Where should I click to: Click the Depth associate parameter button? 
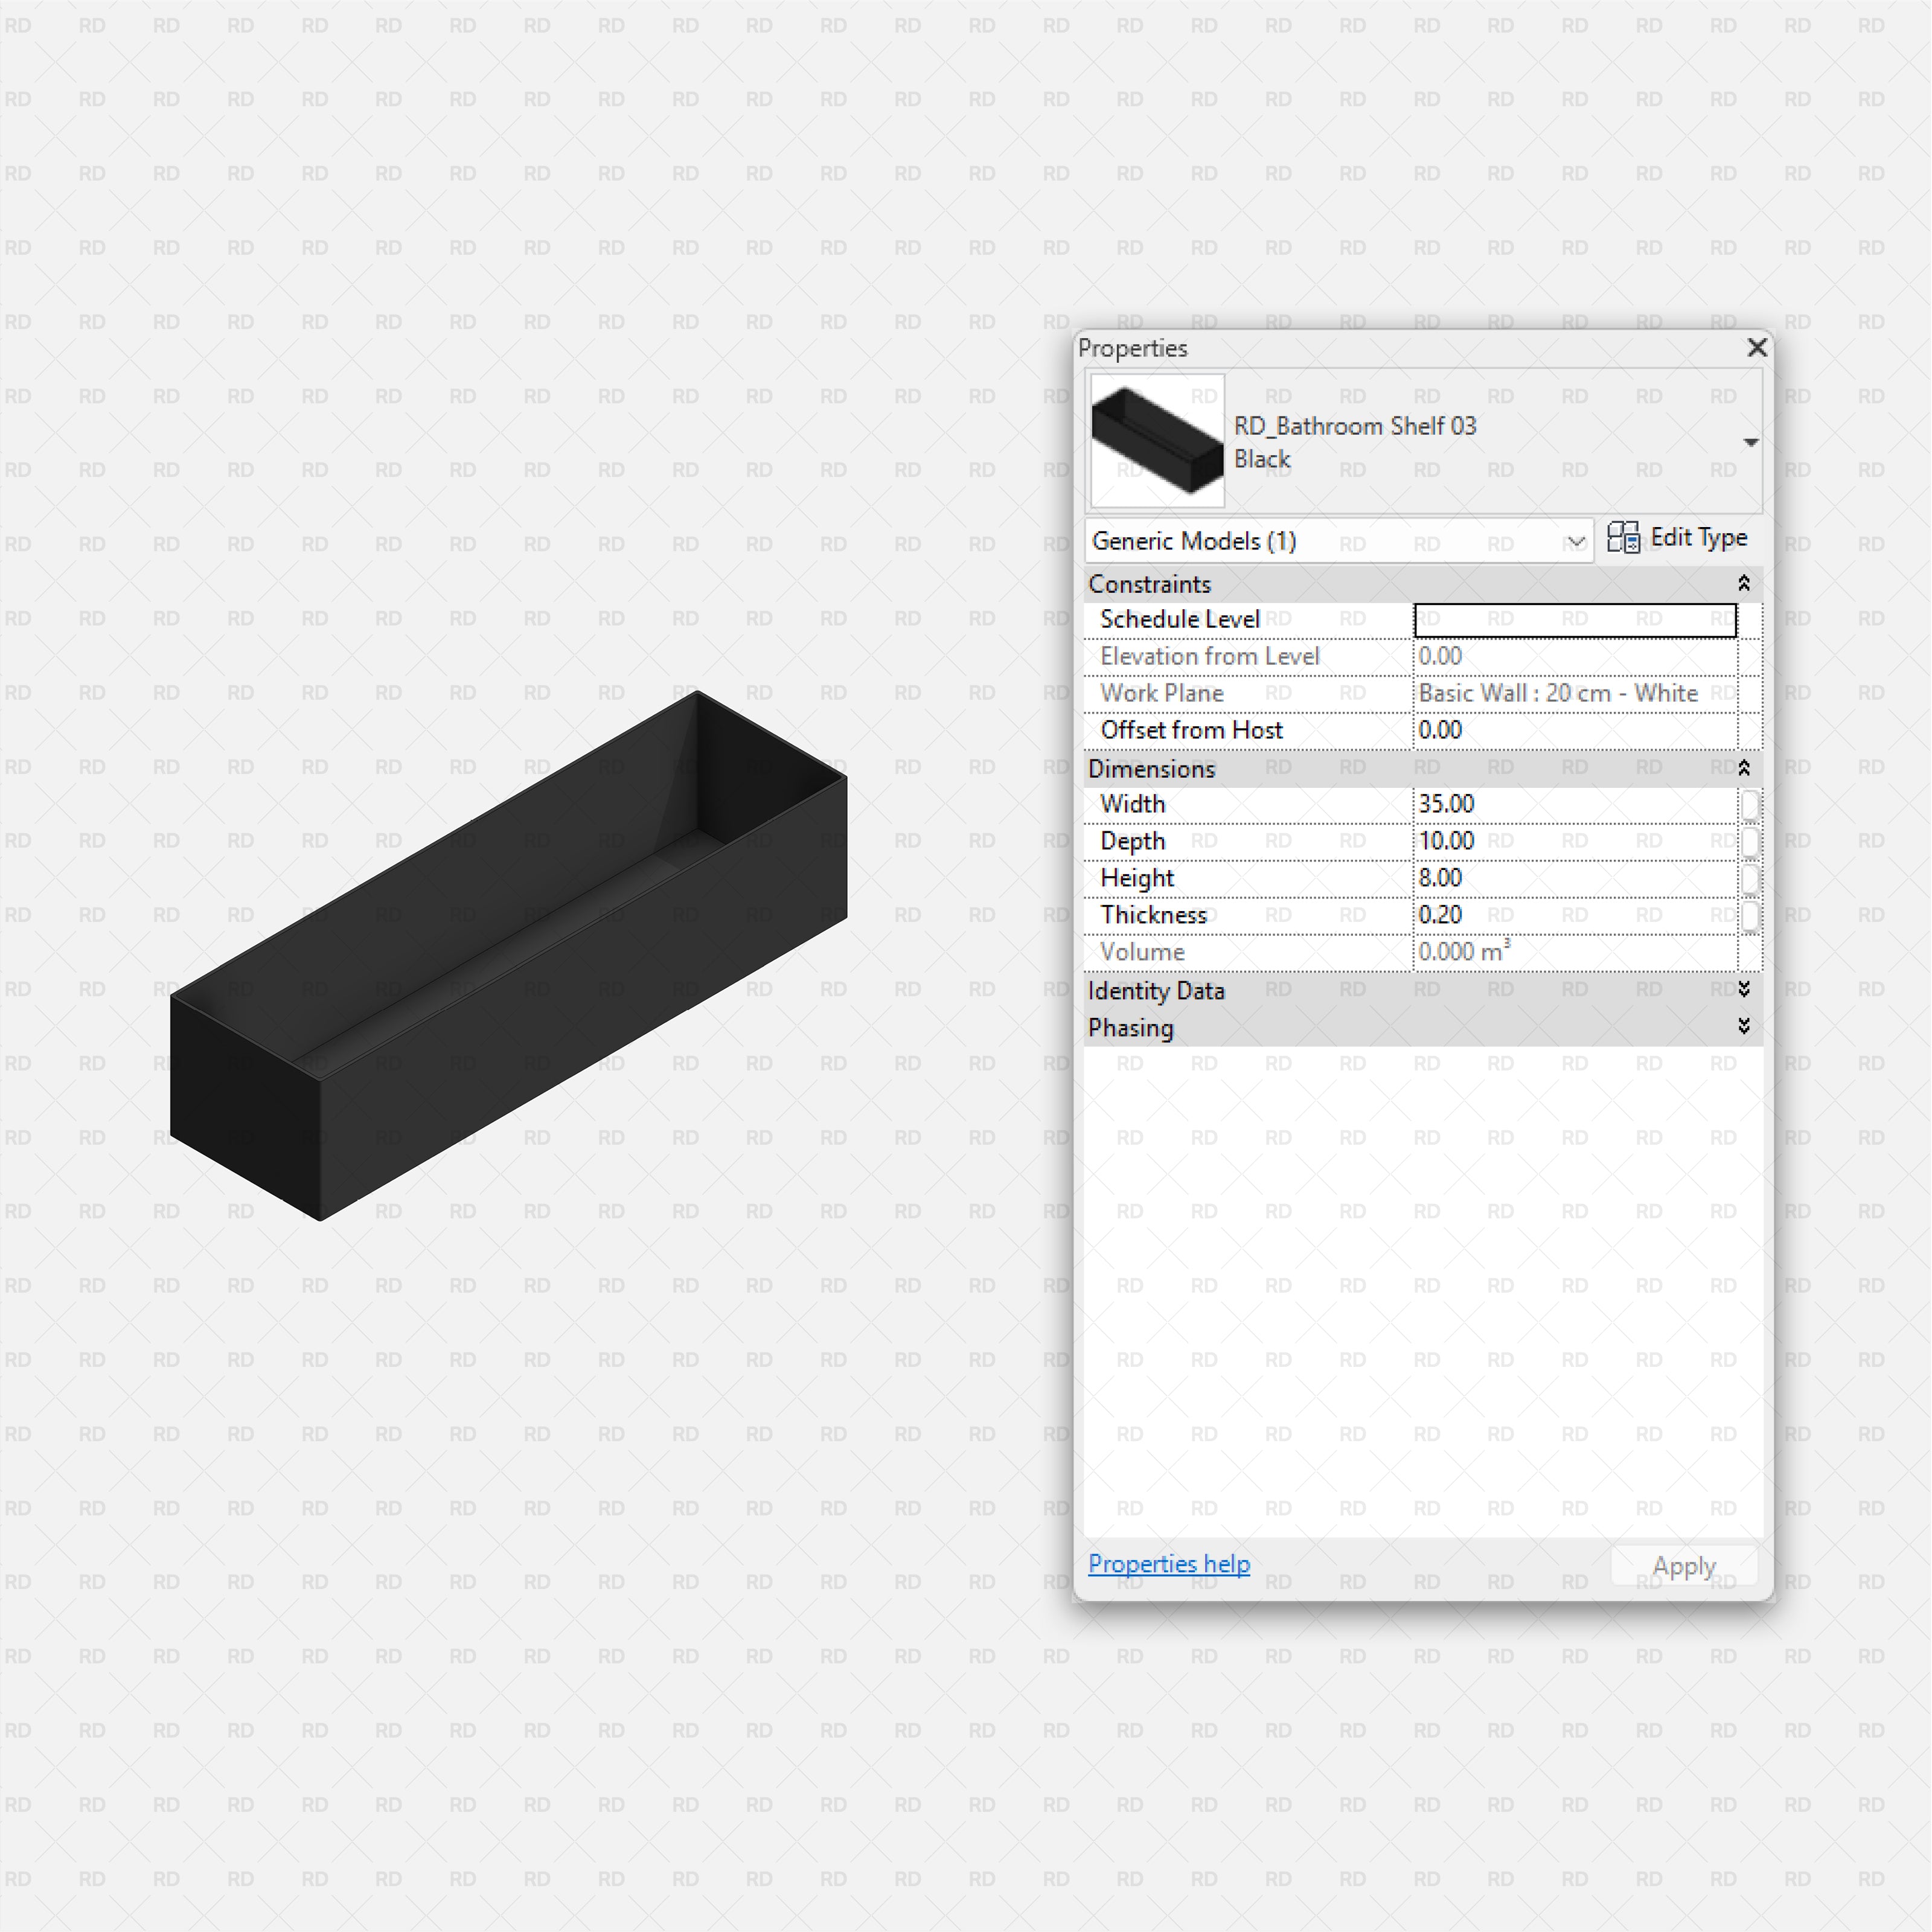coord(1749,842)
